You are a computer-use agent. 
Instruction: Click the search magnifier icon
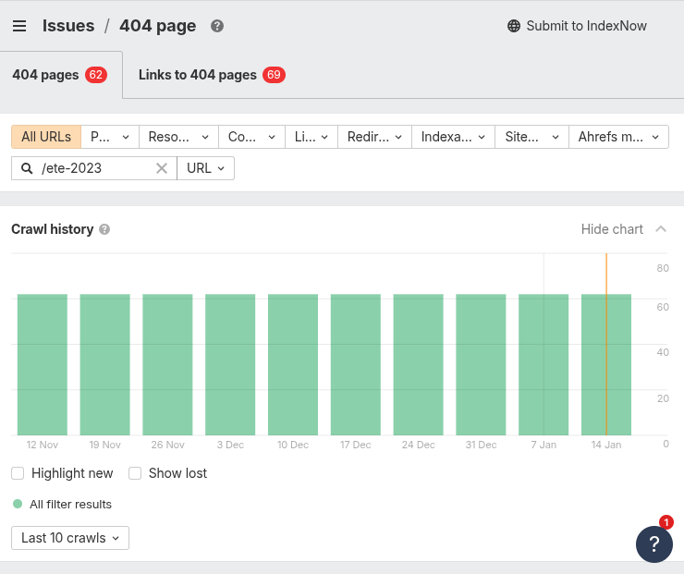27,168
